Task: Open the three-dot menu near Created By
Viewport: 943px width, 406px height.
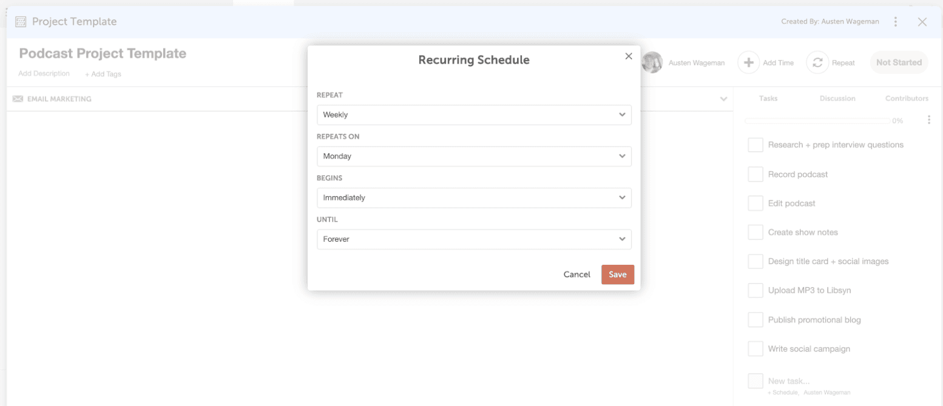Action: pyautogui.click(x=896, y=22)
